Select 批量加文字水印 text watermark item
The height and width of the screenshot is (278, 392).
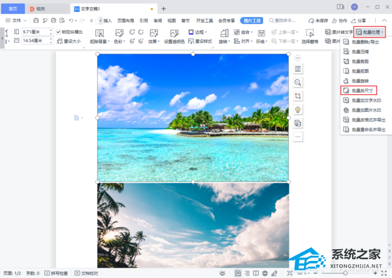(366, 100)
